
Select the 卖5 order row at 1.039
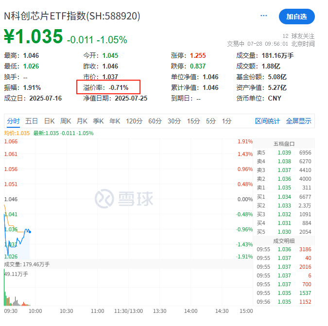[284, 153]
